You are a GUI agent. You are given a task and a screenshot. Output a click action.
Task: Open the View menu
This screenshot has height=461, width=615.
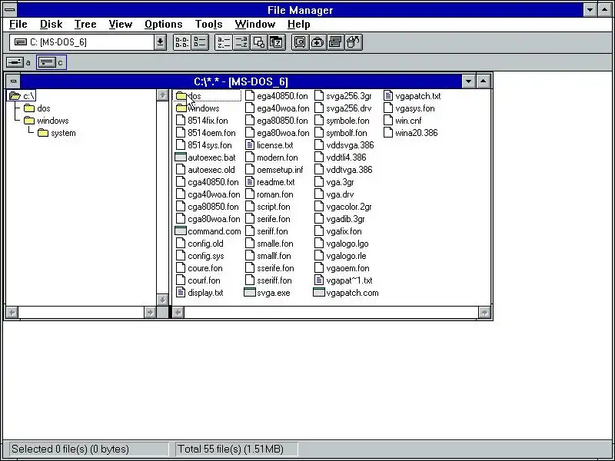point(120,25)
